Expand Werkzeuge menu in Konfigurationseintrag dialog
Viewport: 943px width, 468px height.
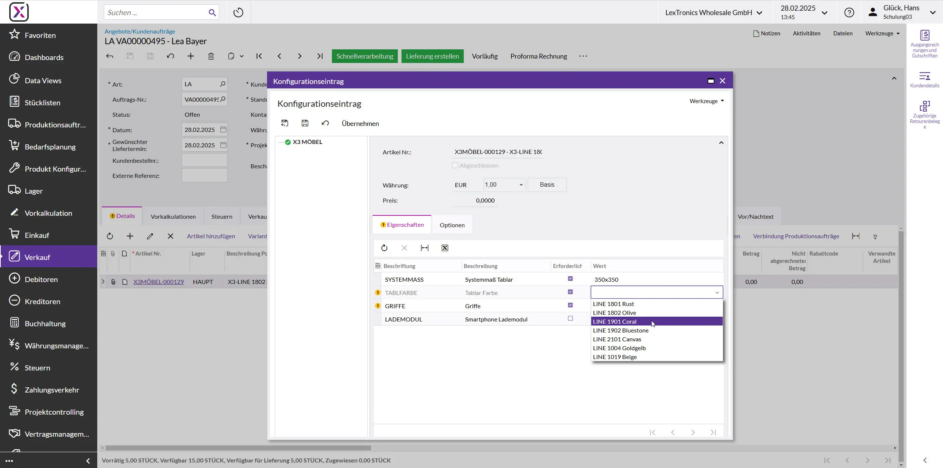[707, 101]
